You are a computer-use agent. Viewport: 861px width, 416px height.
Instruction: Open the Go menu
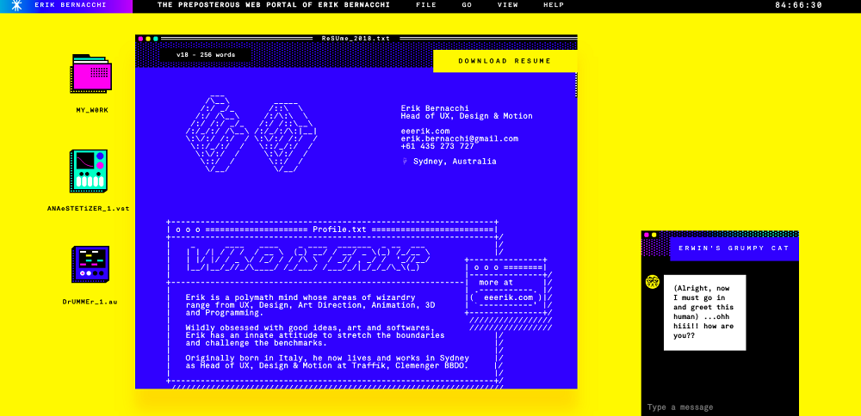467,5
